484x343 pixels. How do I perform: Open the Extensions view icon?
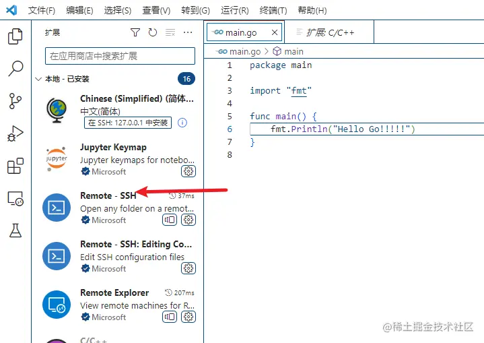(x=15, y=166)
